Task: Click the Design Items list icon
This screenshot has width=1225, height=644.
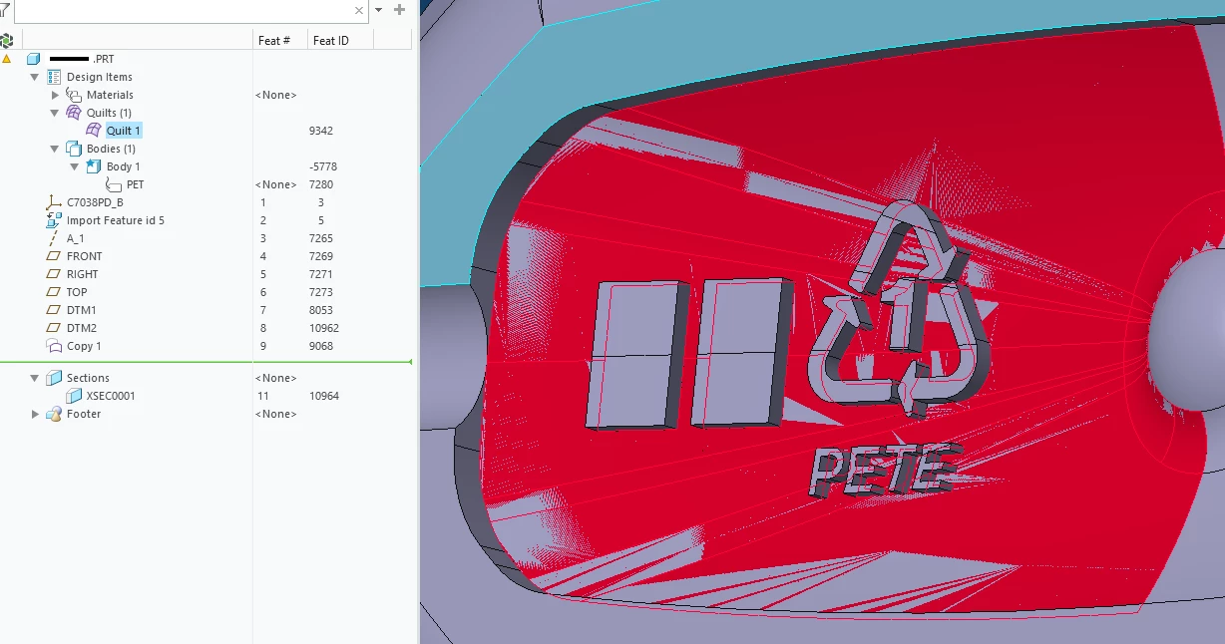Action: click(55, 77)
